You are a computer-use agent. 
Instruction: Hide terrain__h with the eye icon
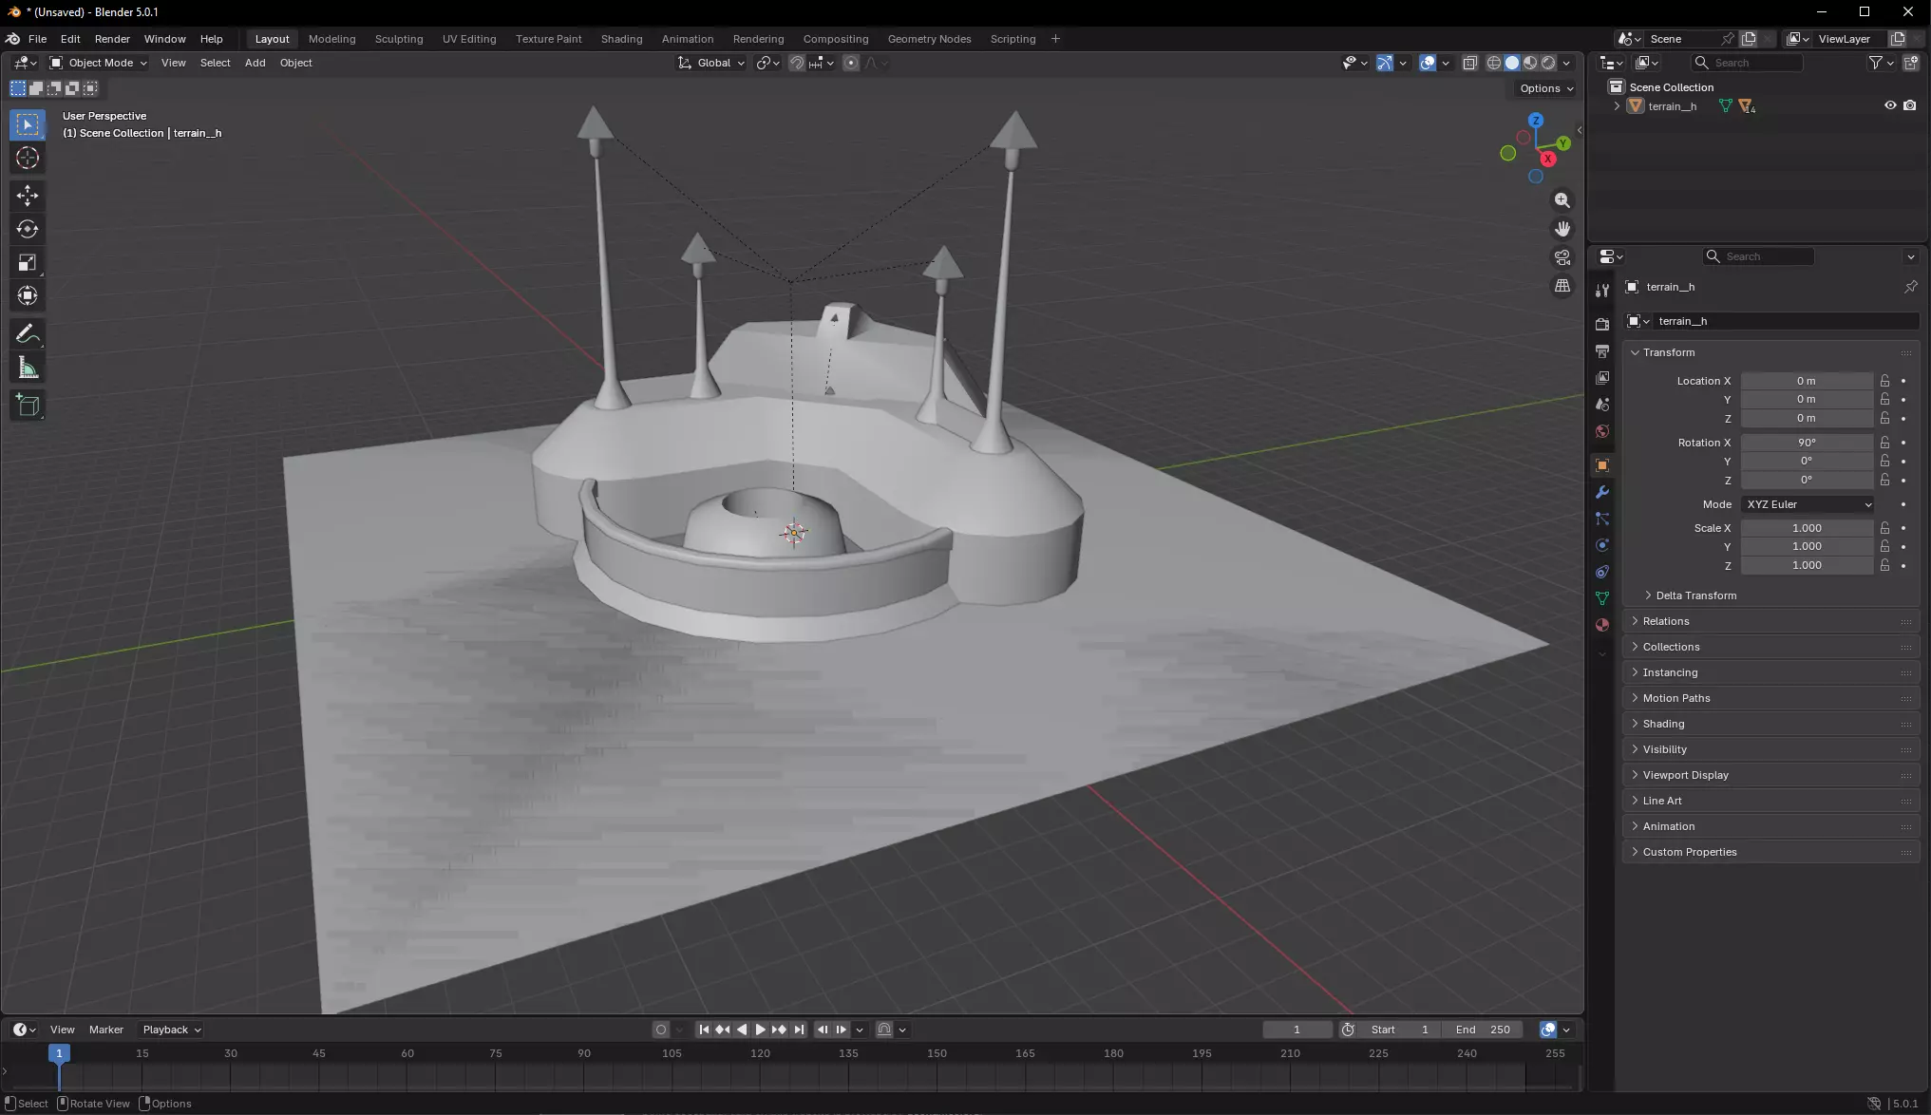[x=1890, y=105]
